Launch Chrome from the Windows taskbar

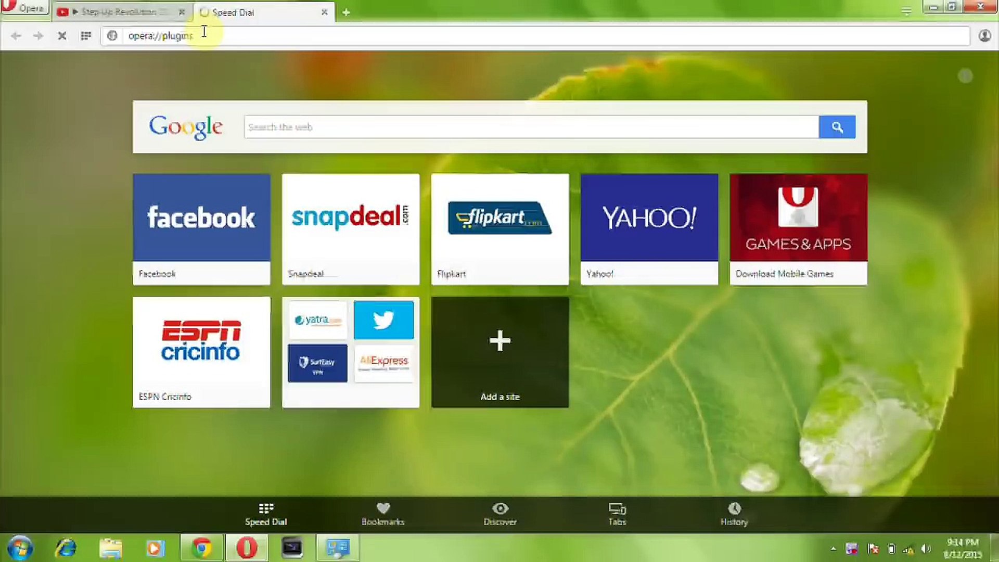(x=201, y=548)
